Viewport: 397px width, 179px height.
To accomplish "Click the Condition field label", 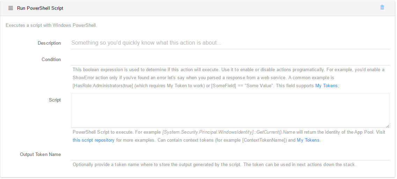I will tap(51, 60).
